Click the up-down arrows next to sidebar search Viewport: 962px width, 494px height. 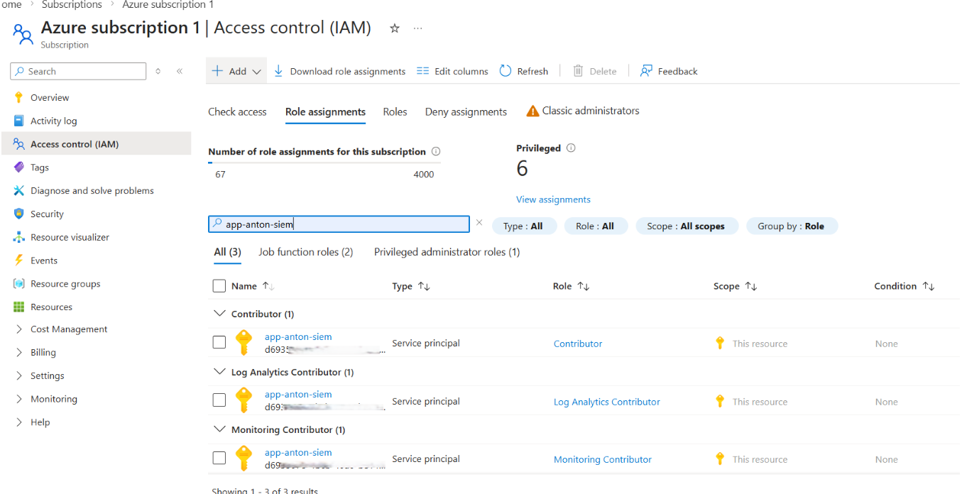point(158,71)
